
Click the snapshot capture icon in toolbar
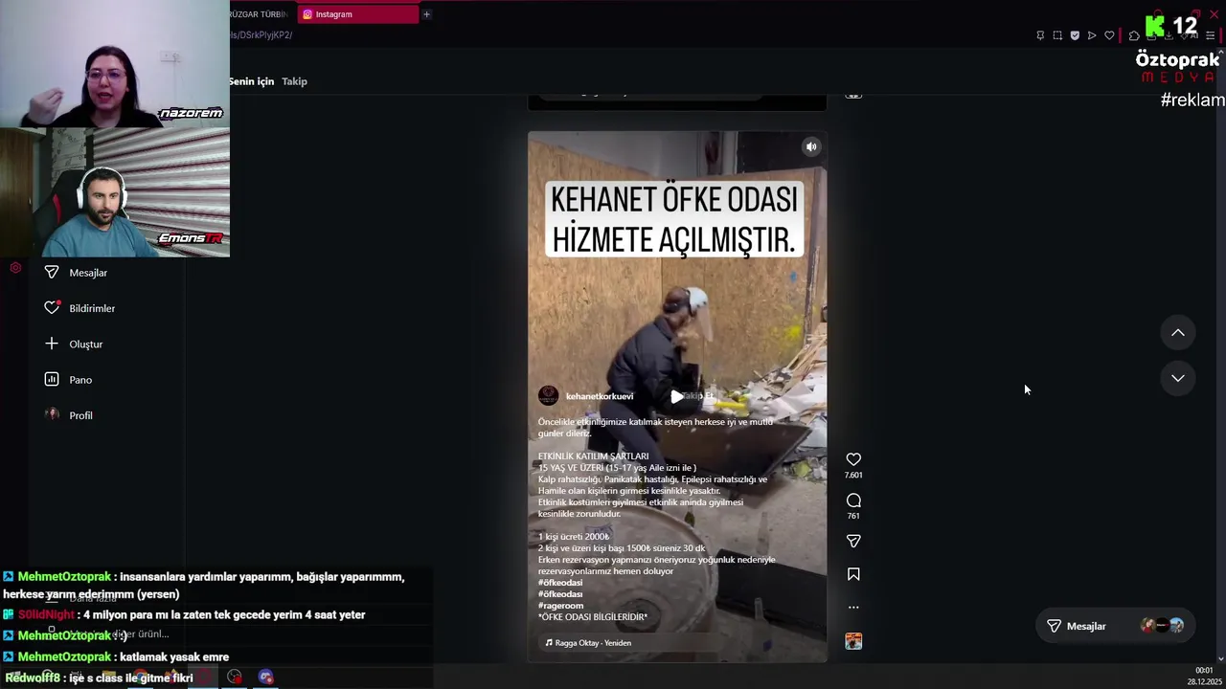[x=1057, y=35]
